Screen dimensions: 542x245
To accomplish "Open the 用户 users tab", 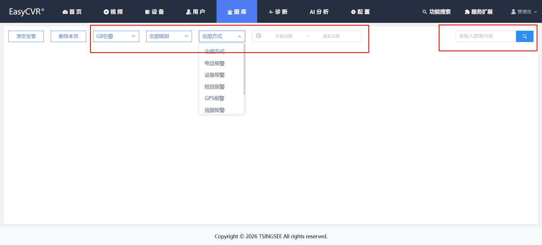I will pos(196,12).
